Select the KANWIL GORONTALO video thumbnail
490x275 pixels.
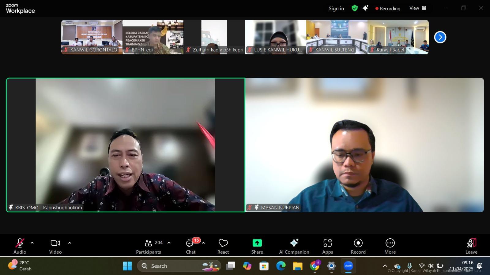click(92, 37)
